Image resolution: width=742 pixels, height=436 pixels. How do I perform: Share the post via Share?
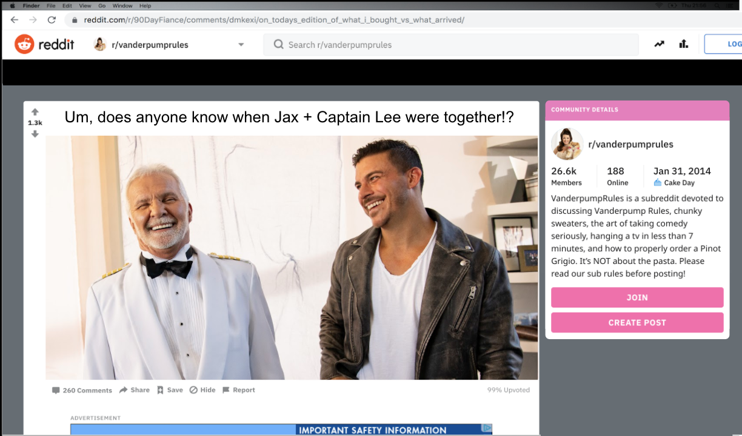click(135, 390)
